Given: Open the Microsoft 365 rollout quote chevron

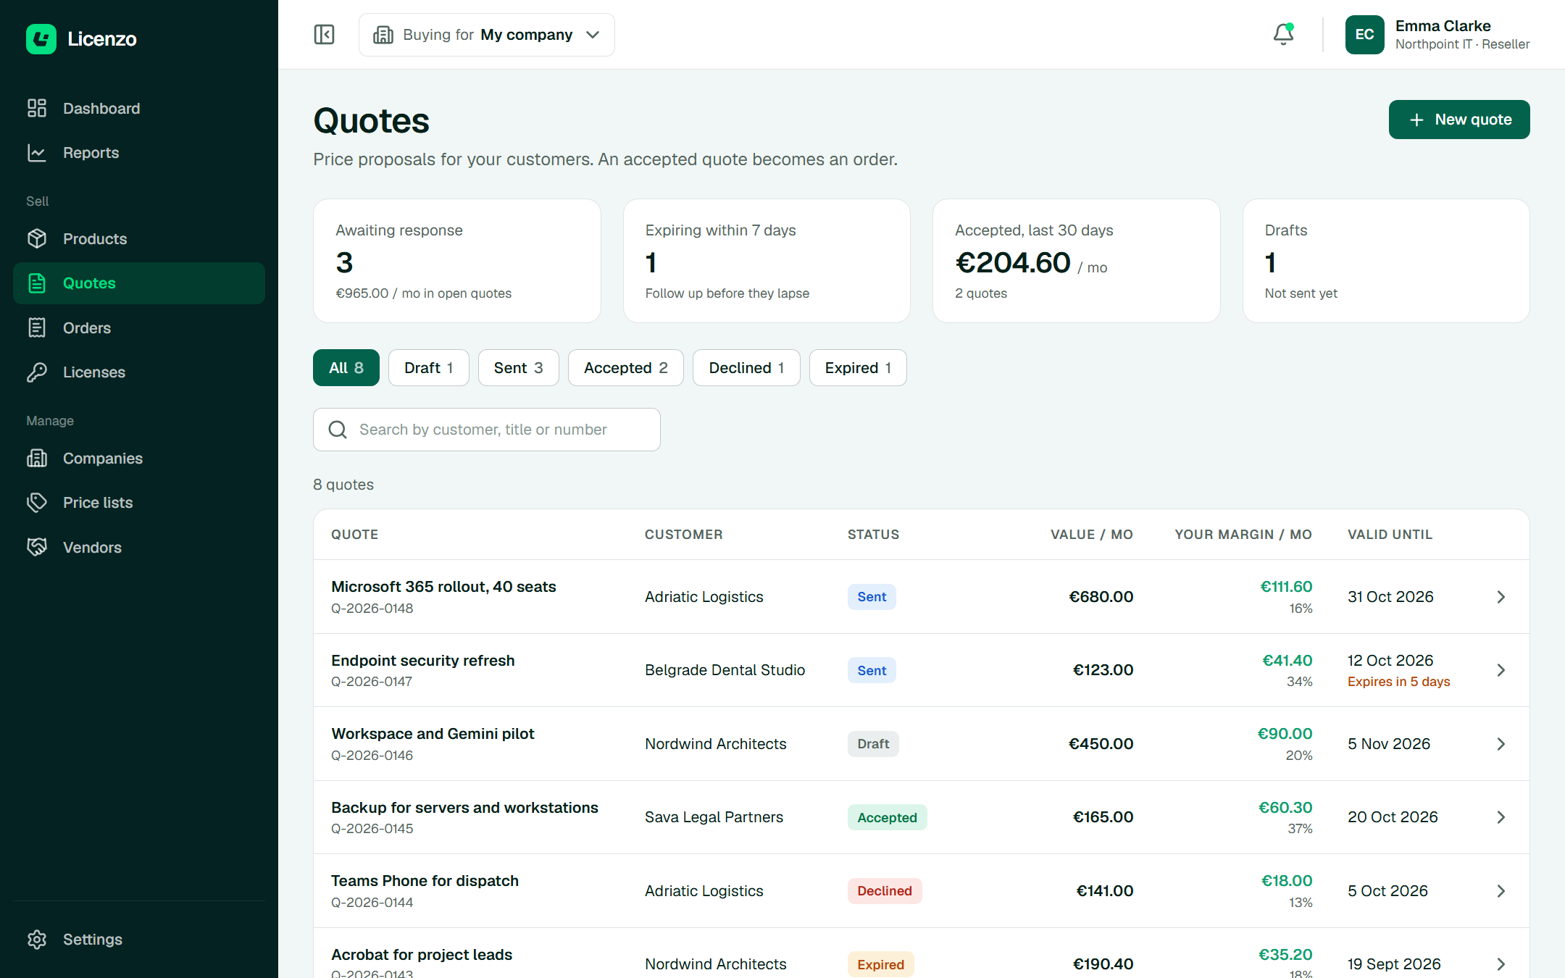Looking at the screenshot, I should click(x=1501, y=597).
